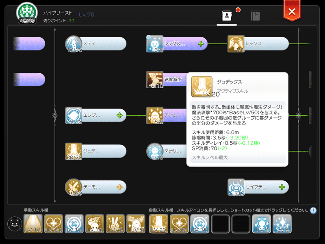Open the character skill tab with red dot
Image resolution: width=325 pixels, height=244 pixels.
tap(227, 15)
